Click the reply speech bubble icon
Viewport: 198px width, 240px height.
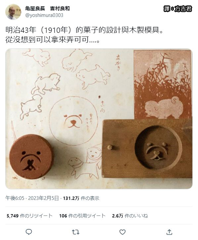tap(28, 232)
